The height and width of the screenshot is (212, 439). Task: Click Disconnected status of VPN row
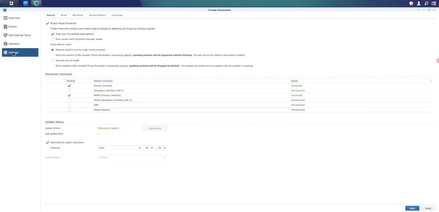(x=298, y=105)
